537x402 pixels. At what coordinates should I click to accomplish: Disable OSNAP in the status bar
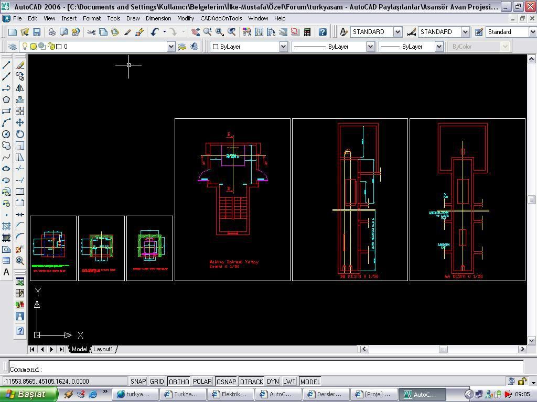point(226,382)
